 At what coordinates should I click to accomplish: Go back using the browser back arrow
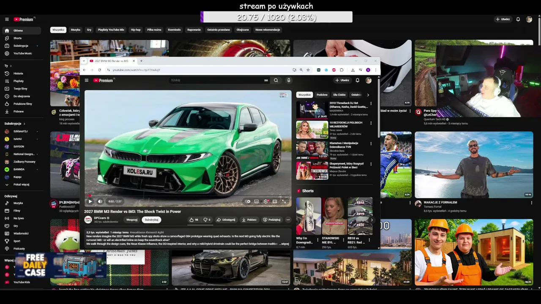click(84, 70)
